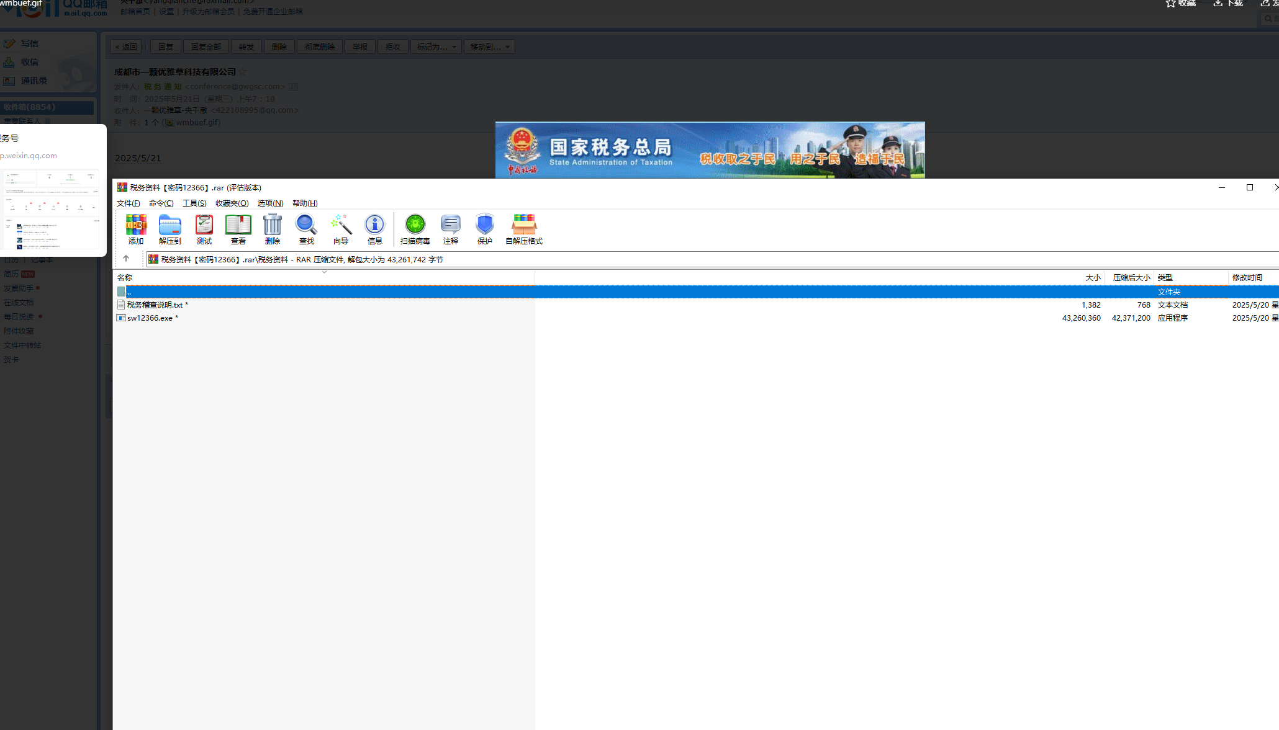Open the 工具(S) menu

[194, 203]
